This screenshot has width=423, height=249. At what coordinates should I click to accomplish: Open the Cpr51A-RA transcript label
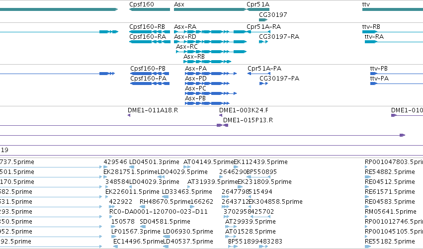coord(263,27)
